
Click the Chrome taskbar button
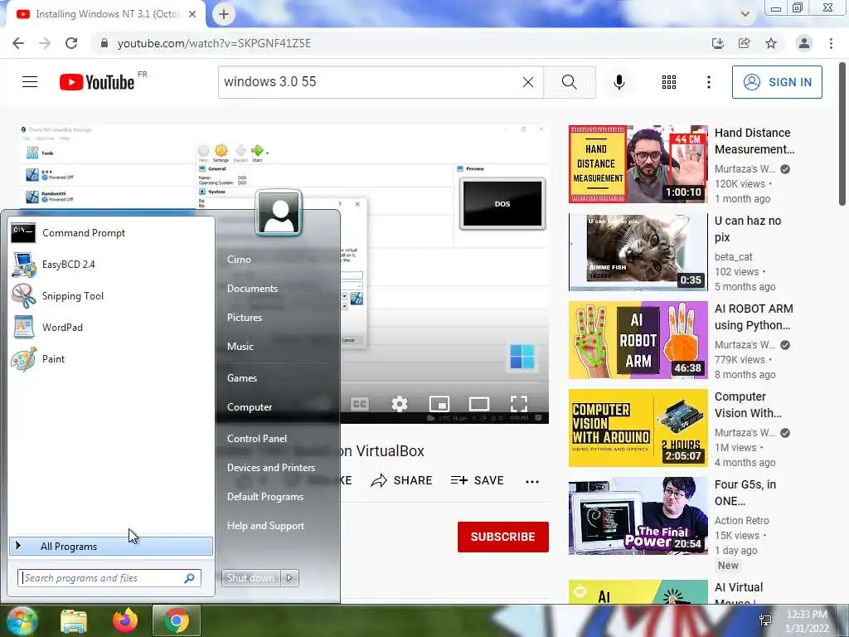(176, 620)
